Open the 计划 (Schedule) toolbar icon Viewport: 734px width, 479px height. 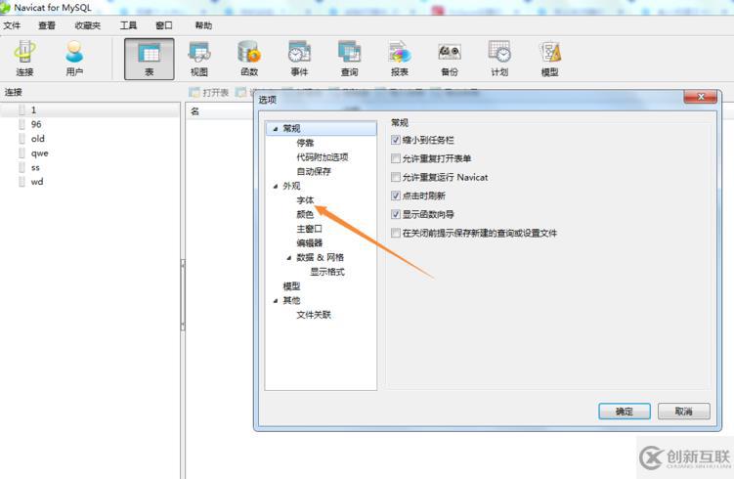tap(499, 59)
